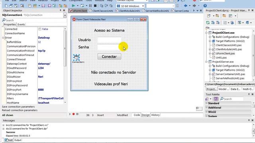Click the Object Inspector Search field
Viewport: 255px width, 143px height.
[x=34, y=20]
